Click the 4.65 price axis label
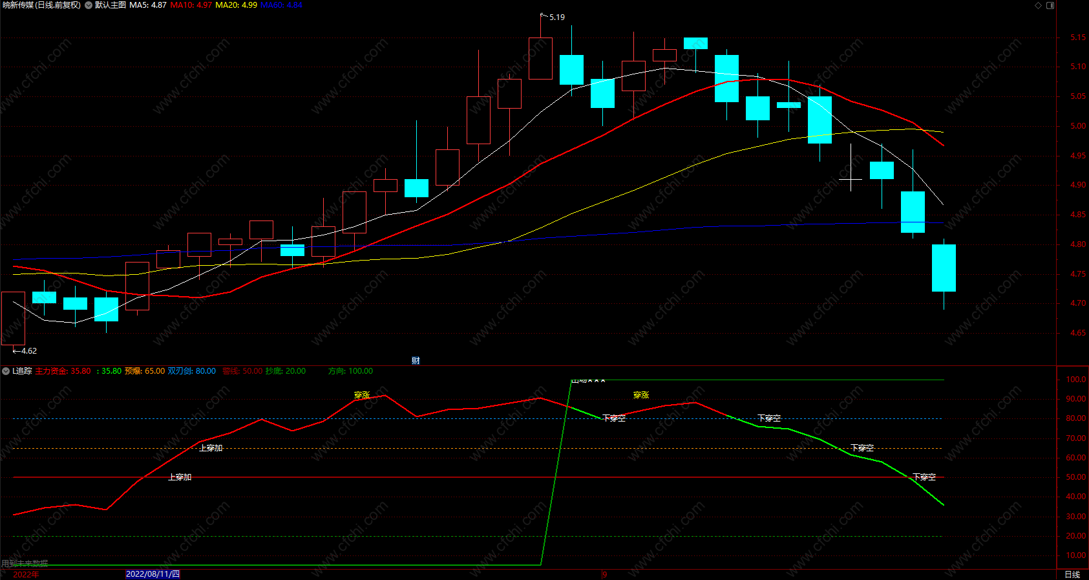This screenshot has height=580, width=1089. tap(1078, 333)
